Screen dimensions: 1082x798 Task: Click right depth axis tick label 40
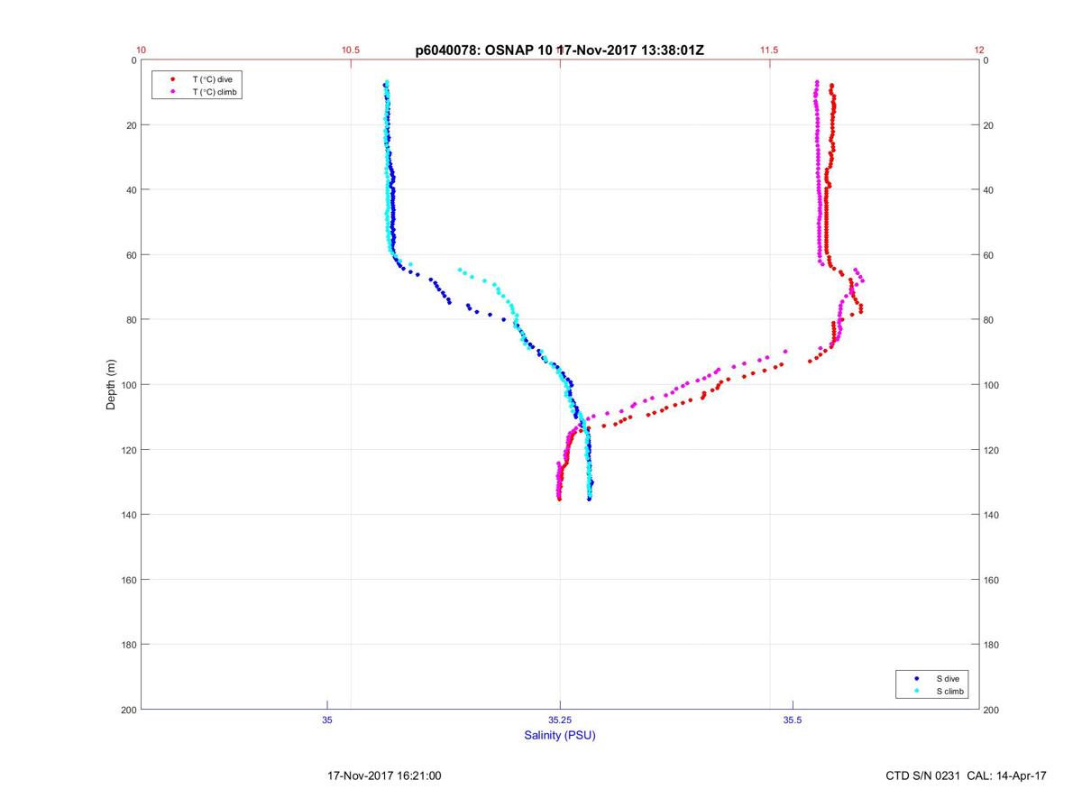[x=990, y=190]
